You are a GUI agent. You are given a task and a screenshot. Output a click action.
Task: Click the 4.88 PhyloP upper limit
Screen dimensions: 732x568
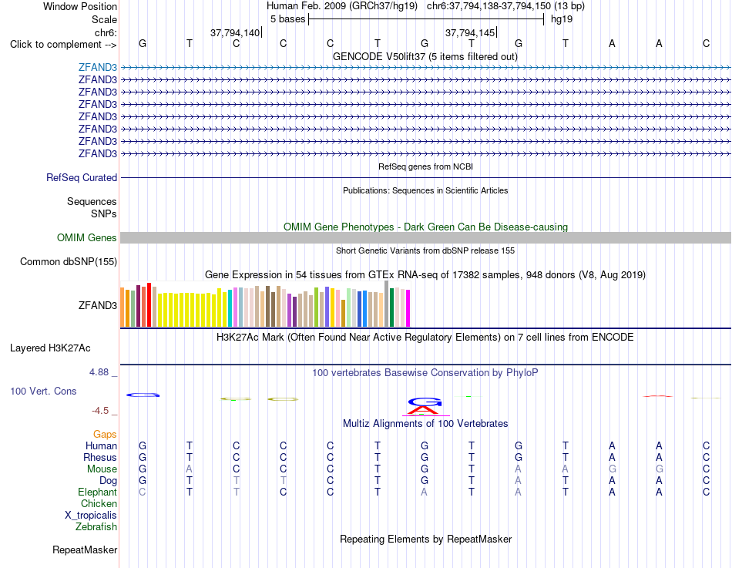click(x=99, y=372)
